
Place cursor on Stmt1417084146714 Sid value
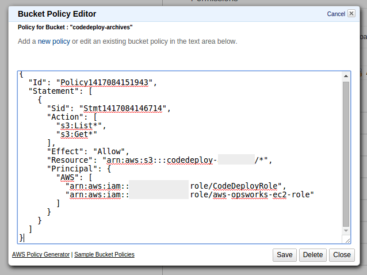tap(123, 108)
